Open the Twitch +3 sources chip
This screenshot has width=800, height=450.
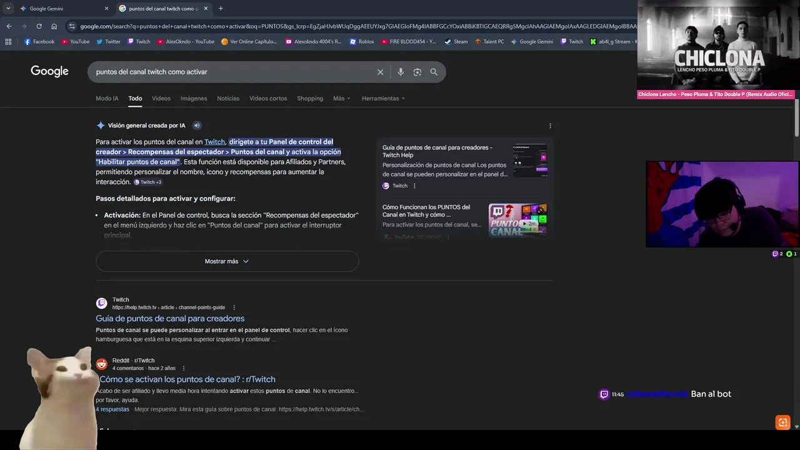pyautogui.click(x=148, y=182)
